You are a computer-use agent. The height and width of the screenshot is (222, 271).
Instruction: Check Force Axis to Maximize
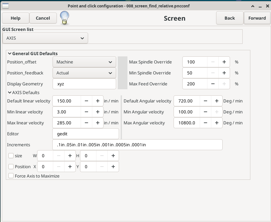11,176
